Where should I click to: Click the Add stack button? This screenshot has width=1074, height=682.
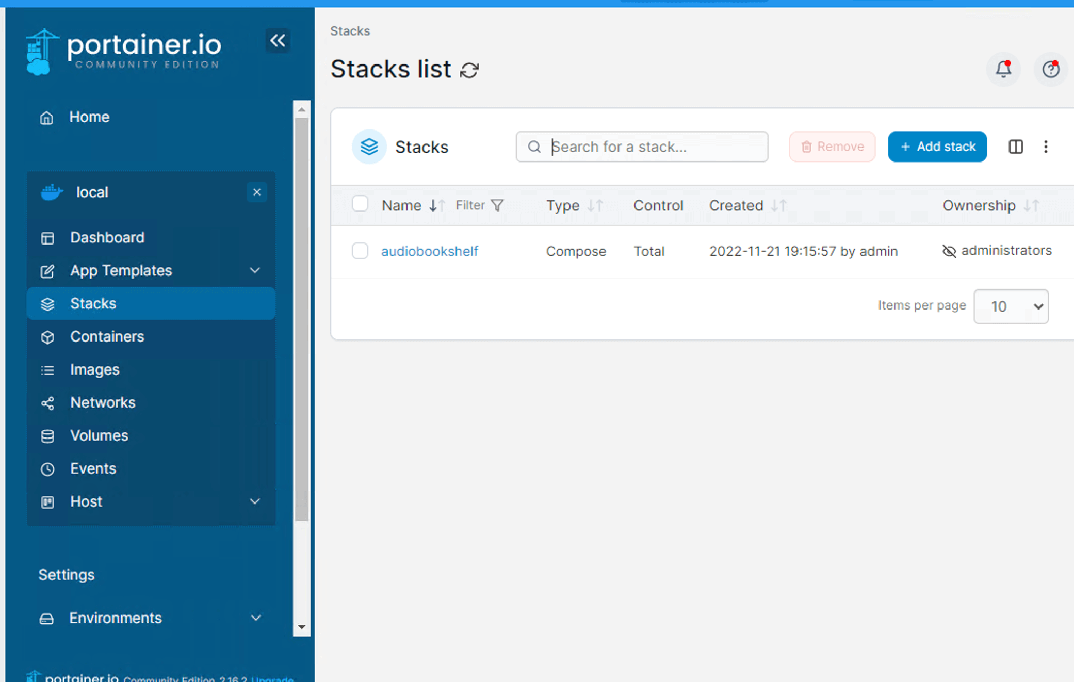937,147
